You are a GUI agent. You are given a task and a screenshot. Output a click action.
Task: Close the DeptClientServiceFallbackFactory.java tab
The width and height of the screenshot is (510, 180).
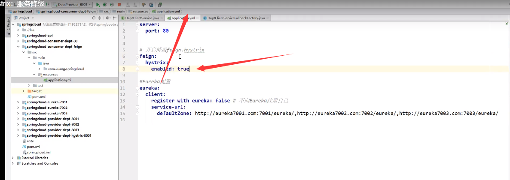pos(267,18)
